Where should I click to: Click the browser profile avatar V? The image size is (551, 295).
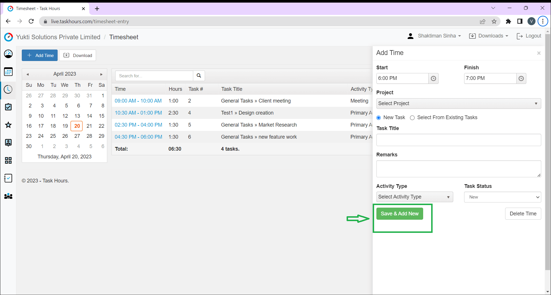(x=531, y=21)
